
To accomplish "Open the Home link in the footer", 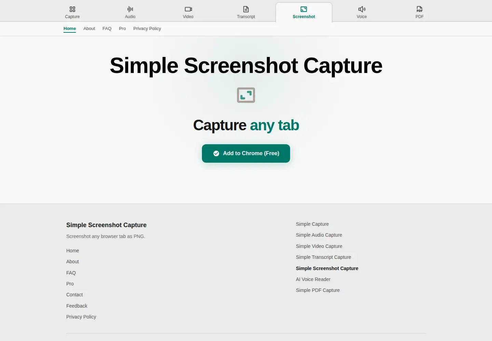I will pyautogui.click(x=72, y=251).
